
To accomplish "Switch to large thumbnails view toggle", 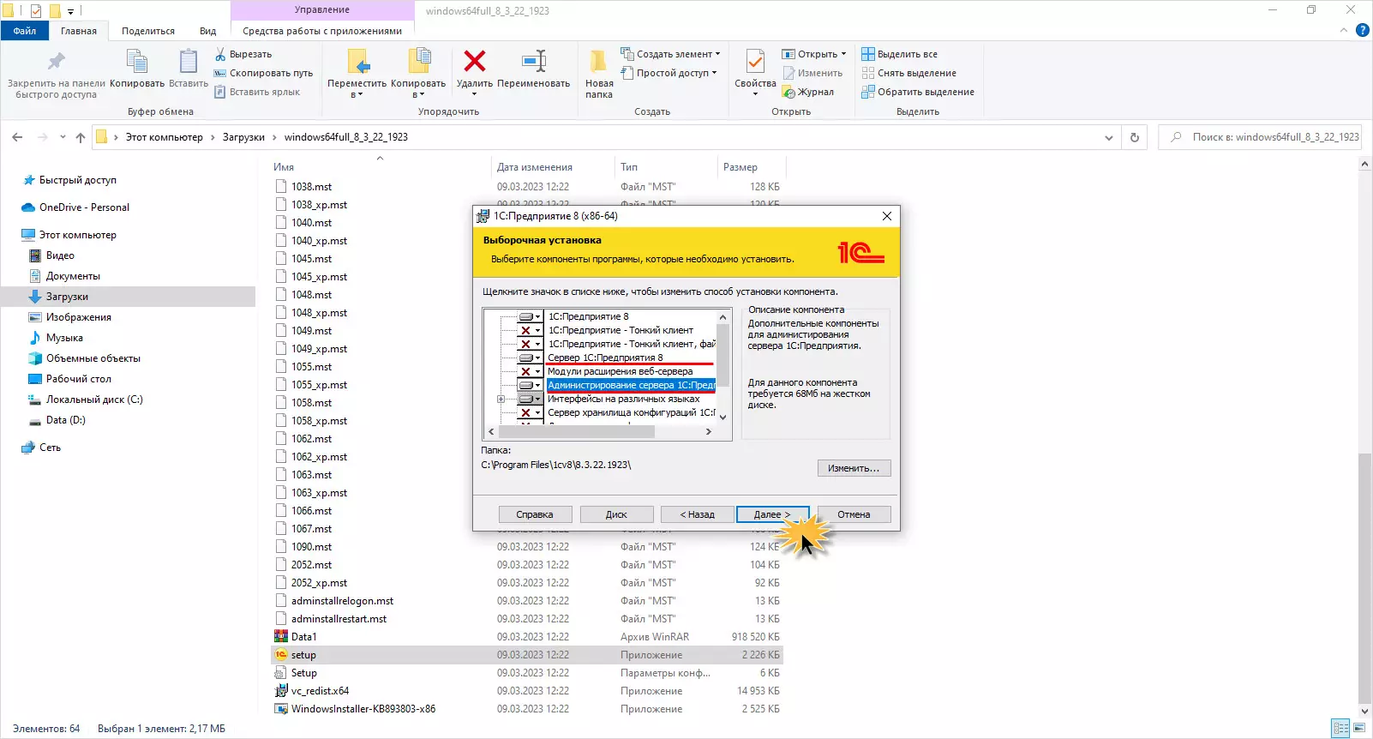I will [x=1358, y=728].
